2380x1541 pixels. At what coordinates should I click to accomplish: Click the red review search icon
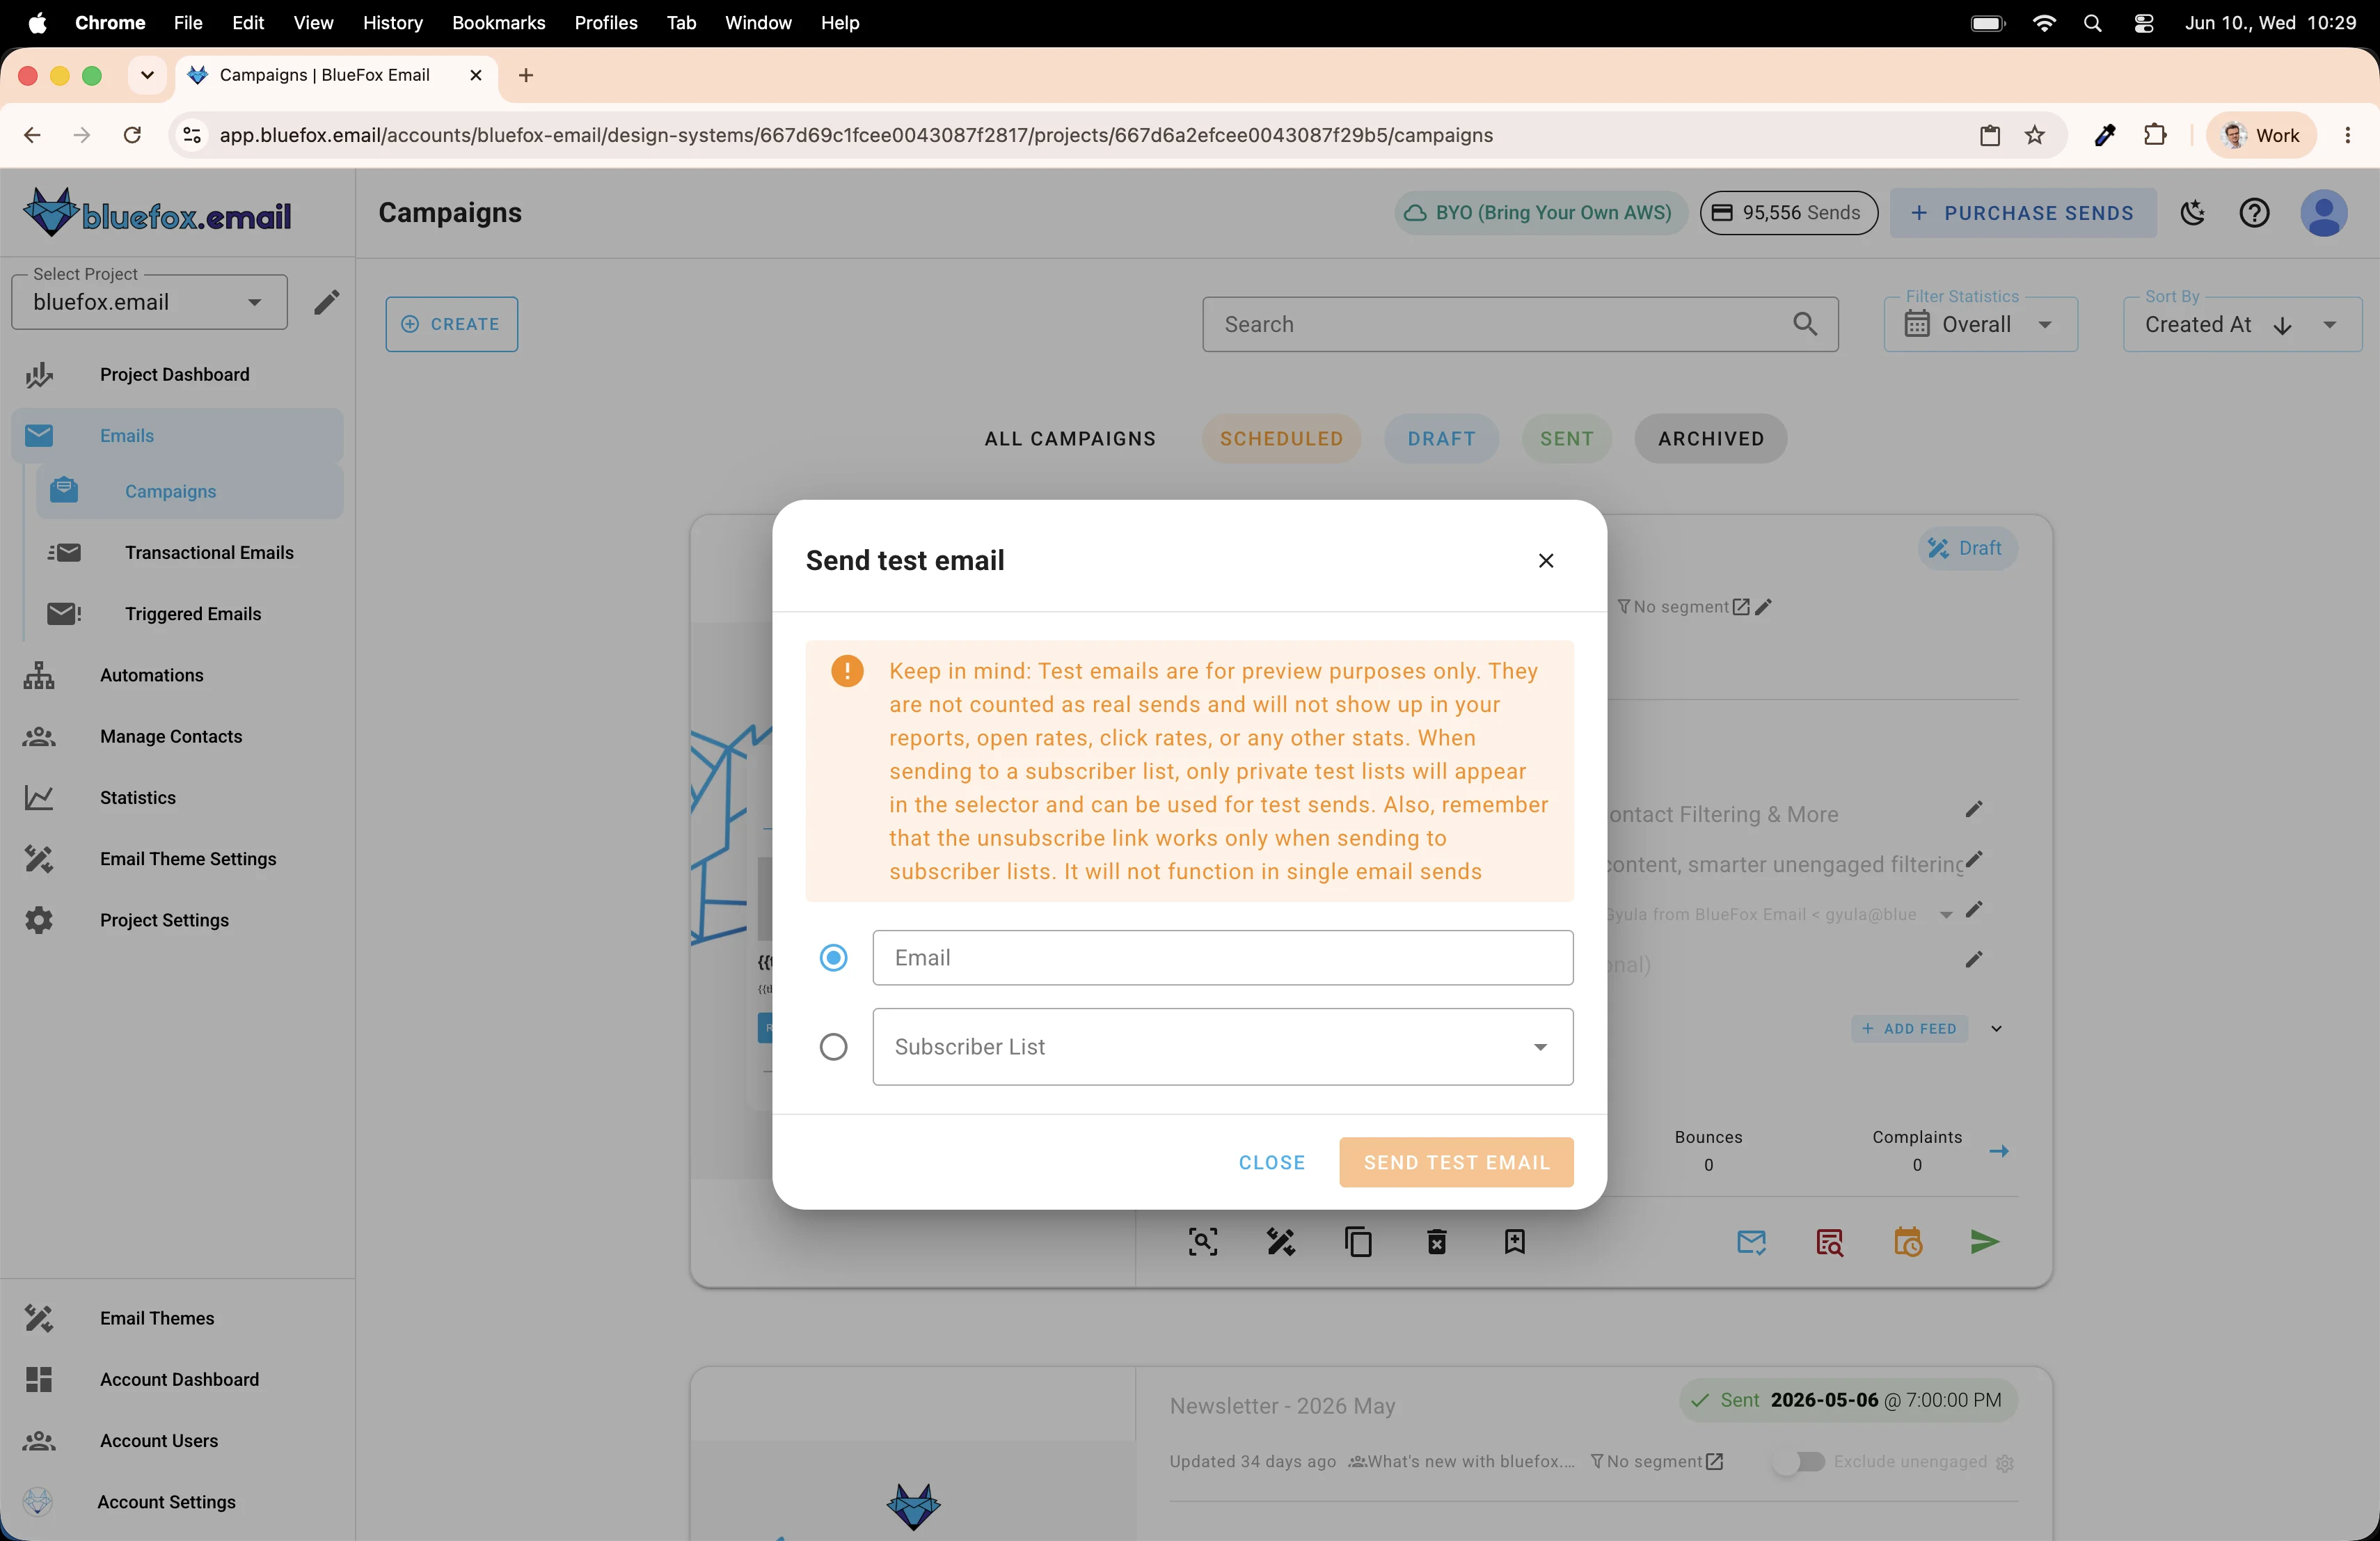point(1829,1242)
